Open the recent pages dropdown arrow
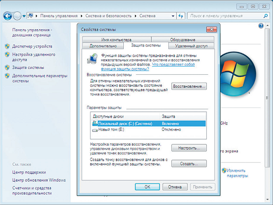The width and height of the screenshot is (273, 205). (x=24, y=16)
